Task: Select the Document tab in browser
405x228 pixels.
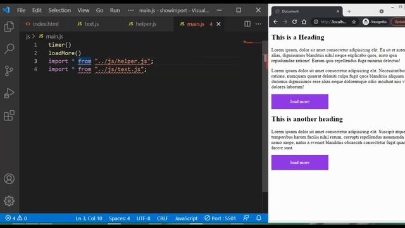Action: [306, 11]
